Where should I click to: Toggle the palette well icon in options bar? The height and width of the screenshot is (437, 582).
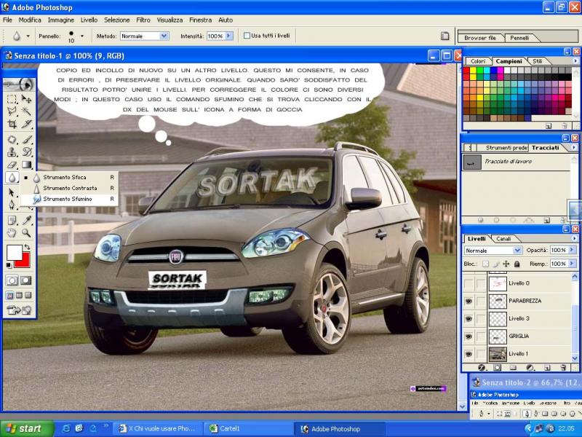[x=445, y=36]
